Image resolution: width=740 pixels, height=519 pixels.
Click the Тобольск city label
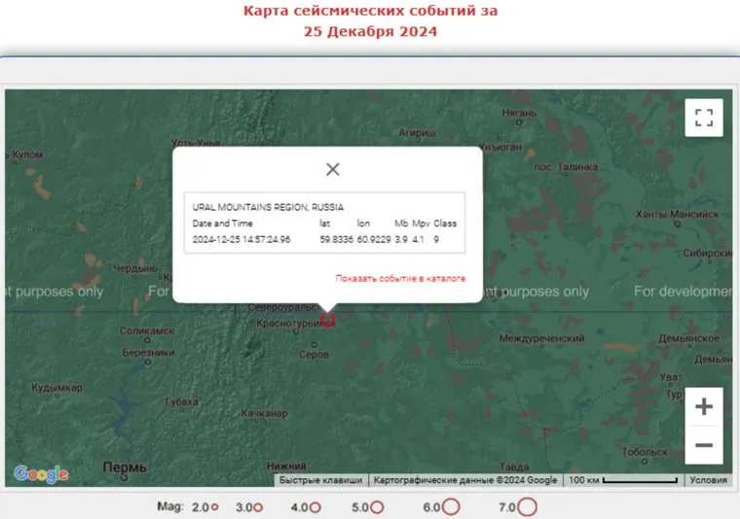click(646, 452)
